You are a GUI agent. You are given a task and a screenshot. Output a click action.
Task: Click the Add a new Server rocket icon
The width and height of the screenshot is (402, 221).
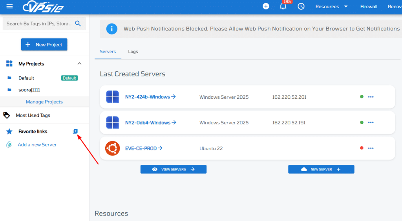[9, 145]
